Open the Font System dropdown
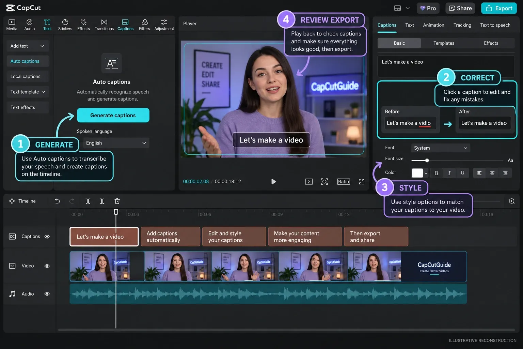The width and height of the screenshot is (523, 349). coord(441,148)
